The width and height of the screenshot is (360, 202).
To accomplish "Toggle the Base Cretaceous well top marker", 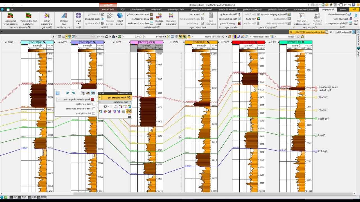I will point(316,87).
